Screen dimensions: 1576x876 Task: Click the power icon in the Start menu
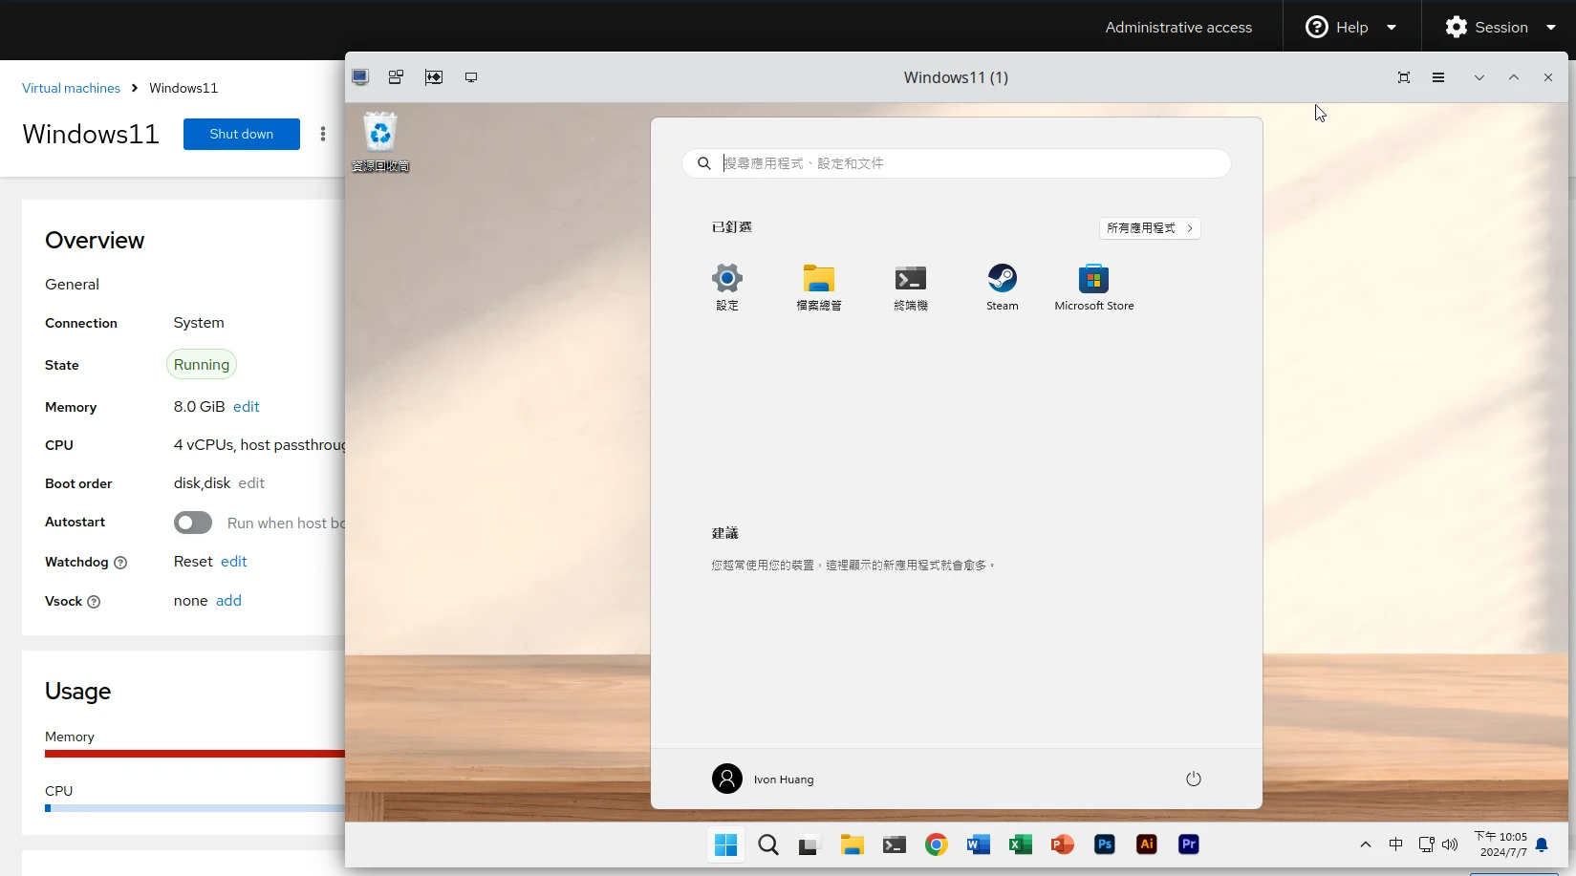pyautogui.click(x=1193, y=779)
